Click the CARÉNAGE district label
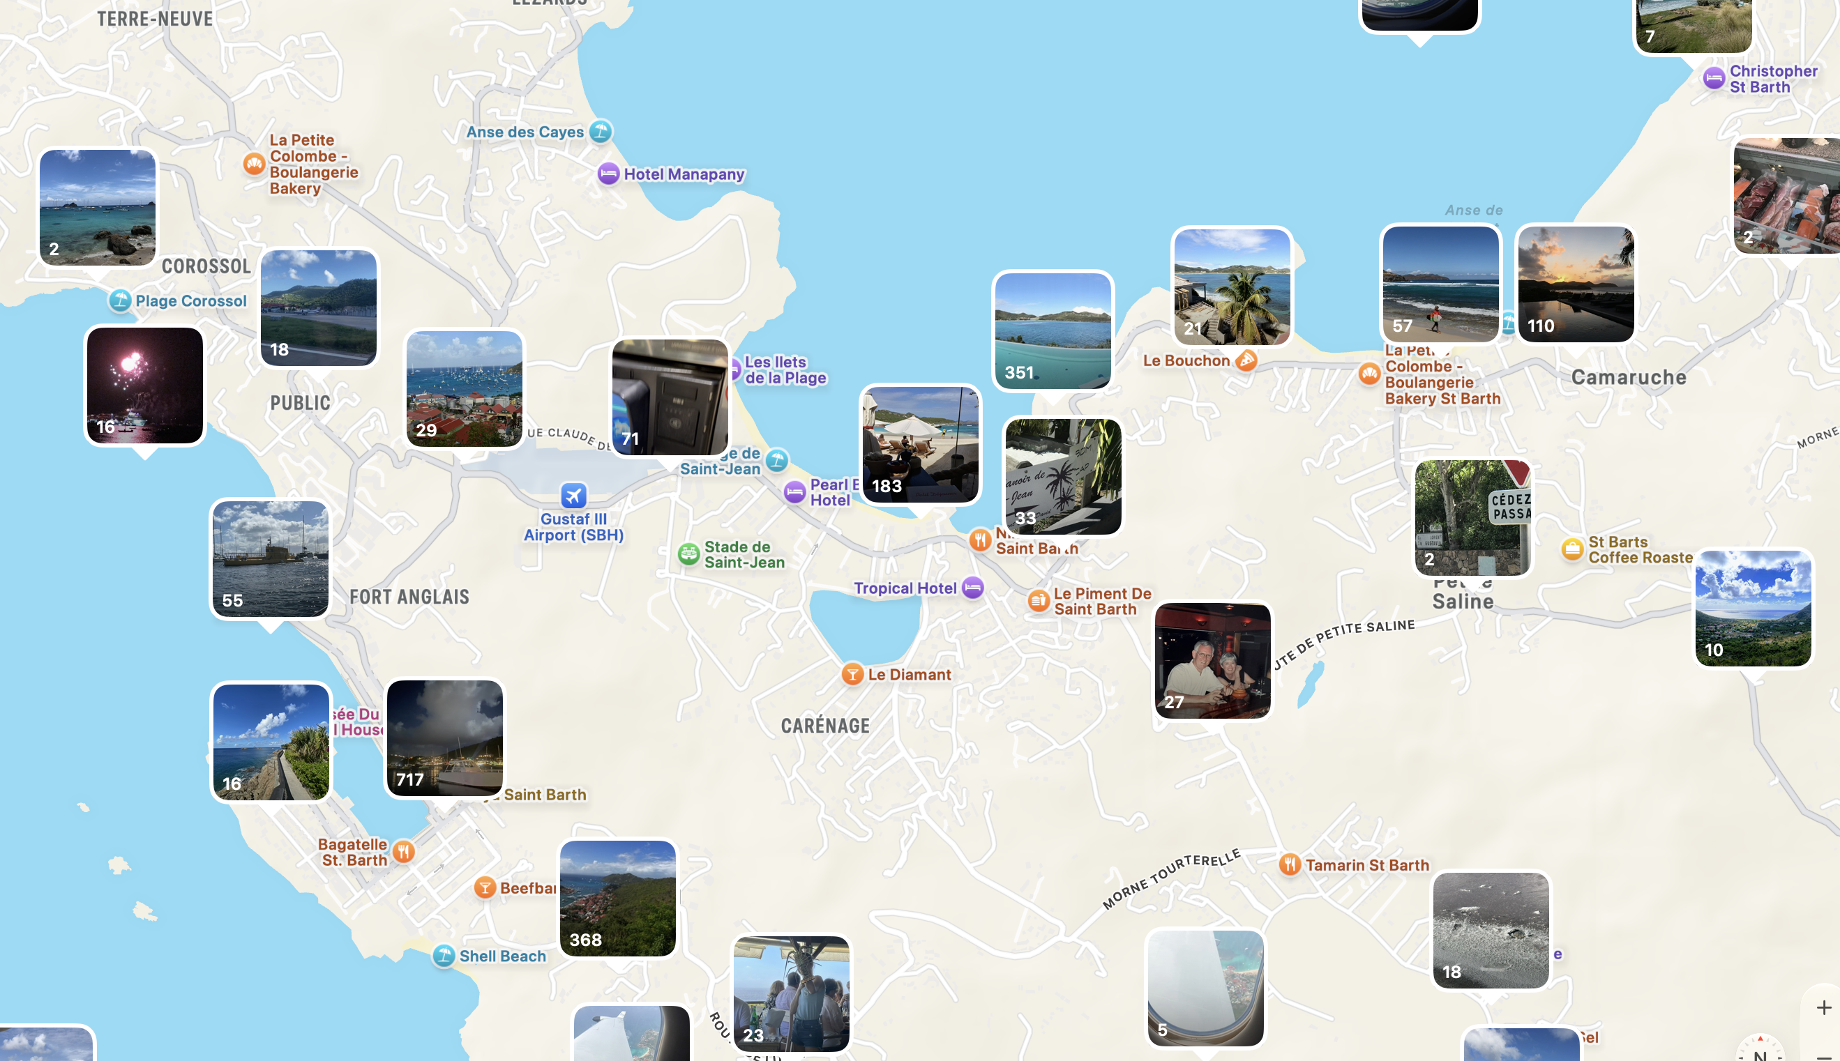The width and height of the screenshot is (1840, 1061). [x=825, y=726]
